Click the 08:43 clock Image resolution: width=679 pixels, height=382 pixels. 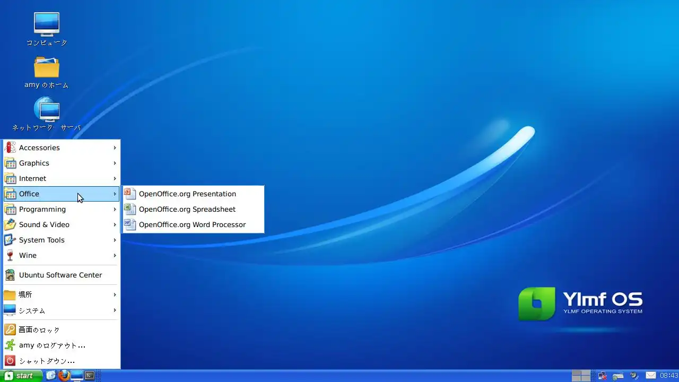point(669,376)
